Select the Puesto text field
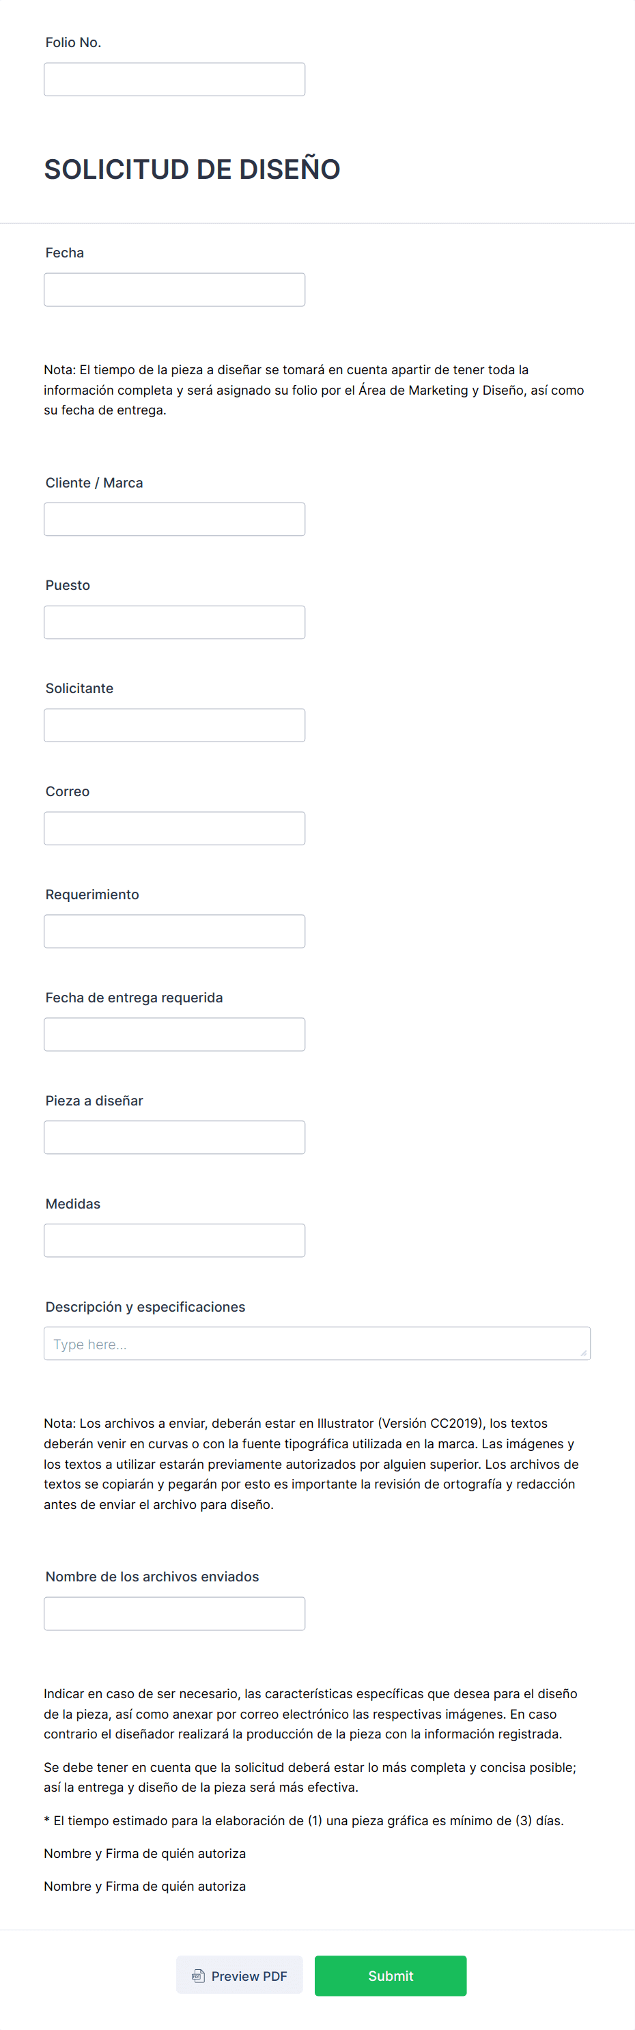Viewport: 635px width, 2030px height. pos(174,623)
